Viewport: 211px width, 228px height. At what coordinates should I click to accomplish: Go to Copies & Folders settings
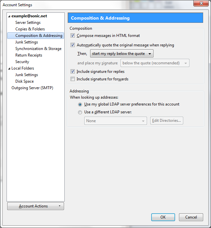point(30,29)
